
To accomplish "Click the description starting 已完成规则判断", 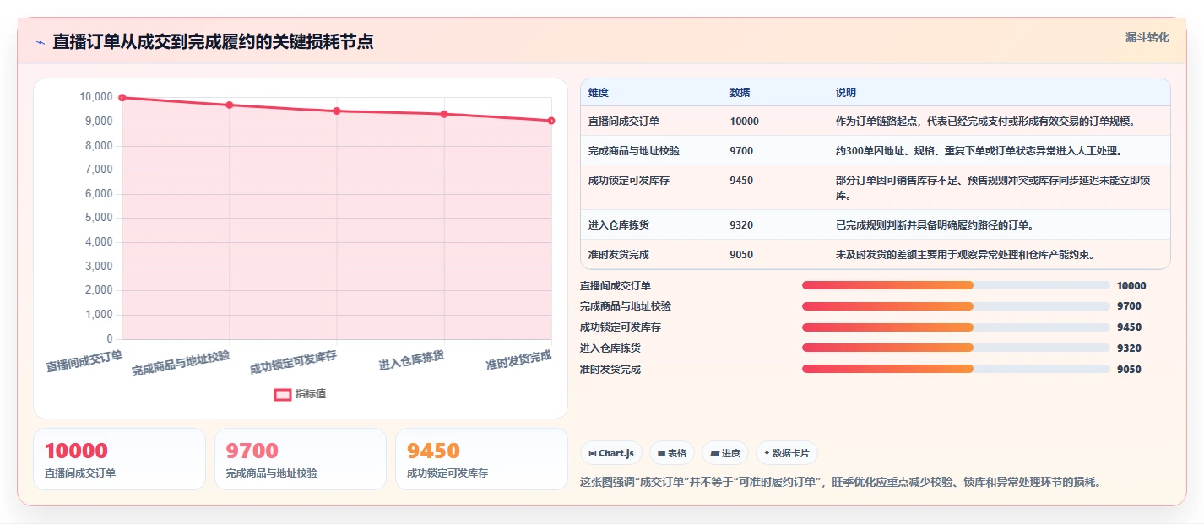I will click(935, 225).
